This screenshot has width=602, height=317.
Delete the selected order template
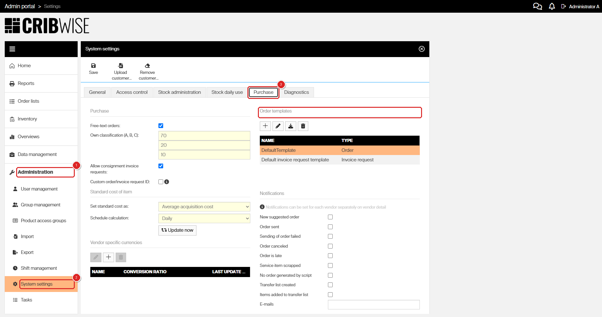point(303,126)
